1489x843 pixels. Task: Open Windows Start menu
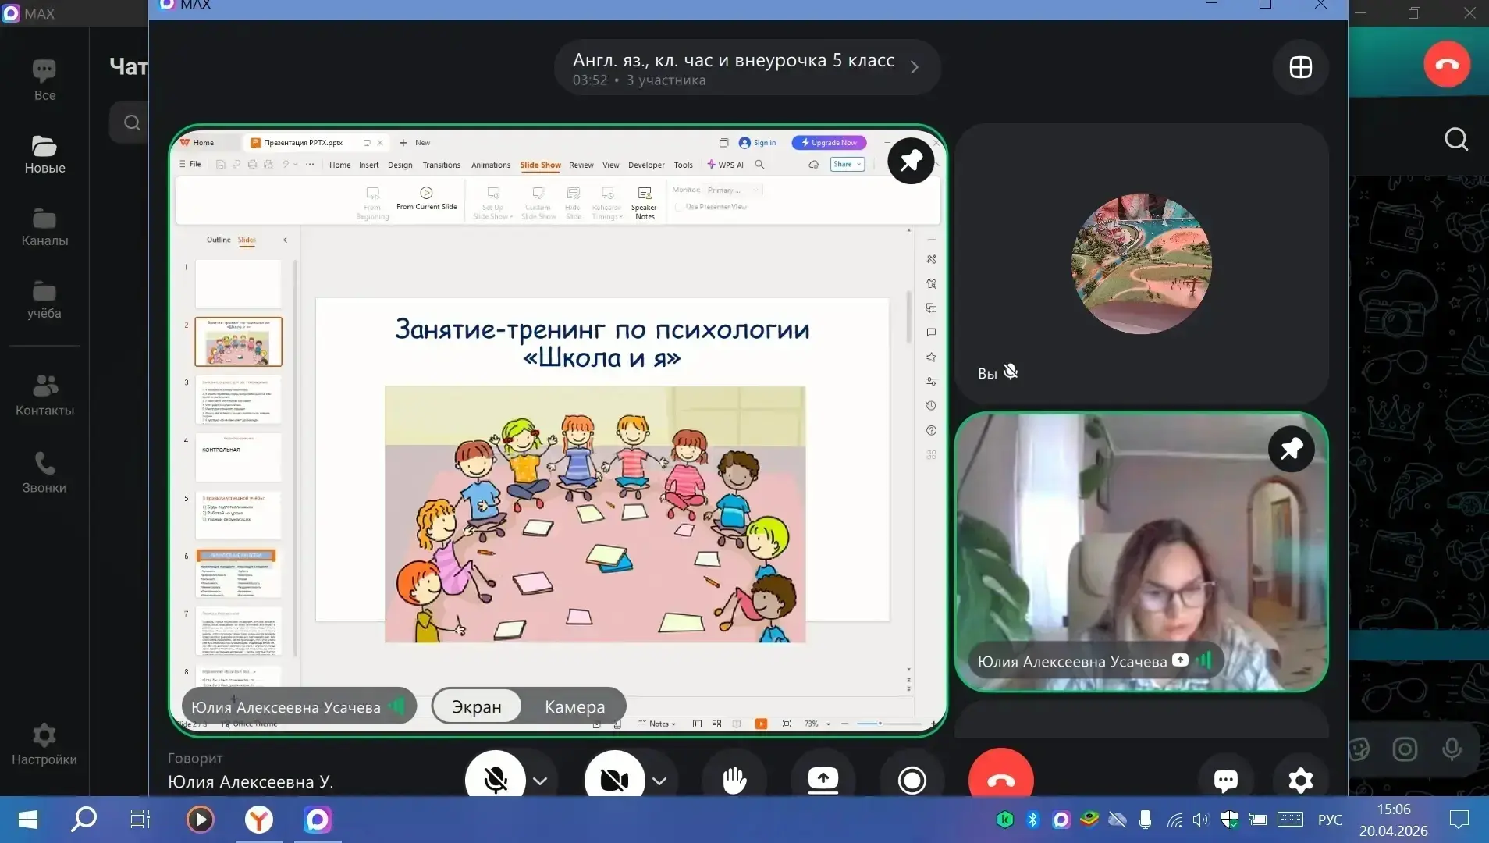tap(28, 820)
